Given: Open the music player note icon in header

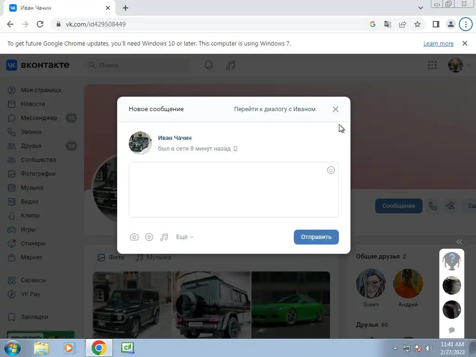Looking at the screenshot, I should tap(231, 65).
